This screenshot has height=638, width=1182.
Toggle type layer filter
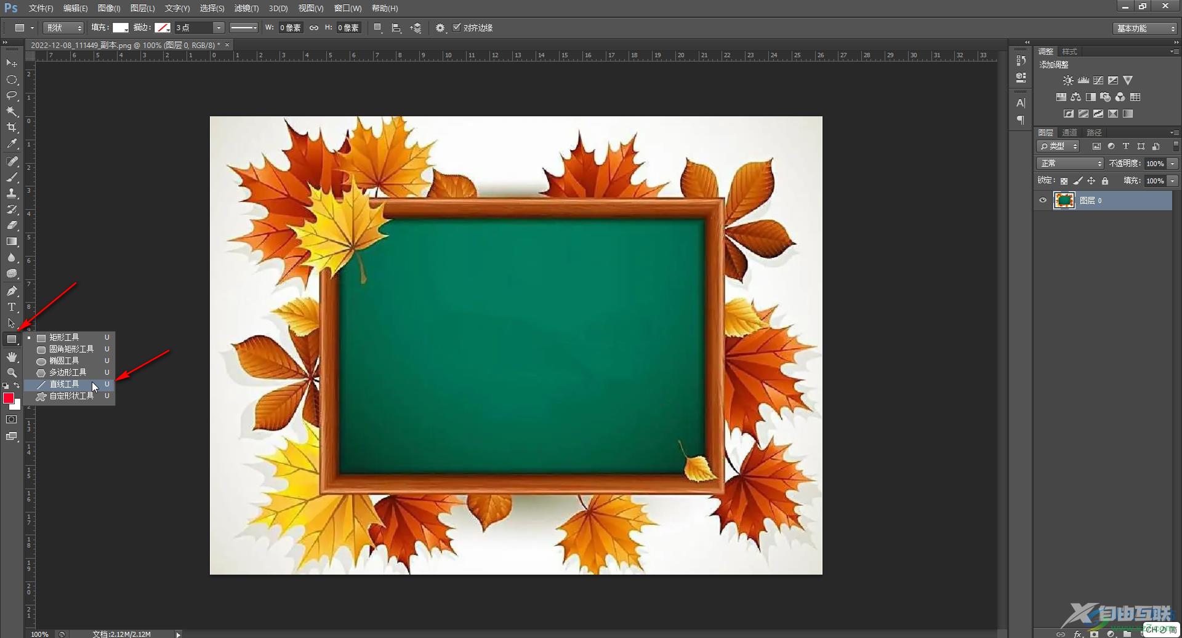coord(1126,146)
